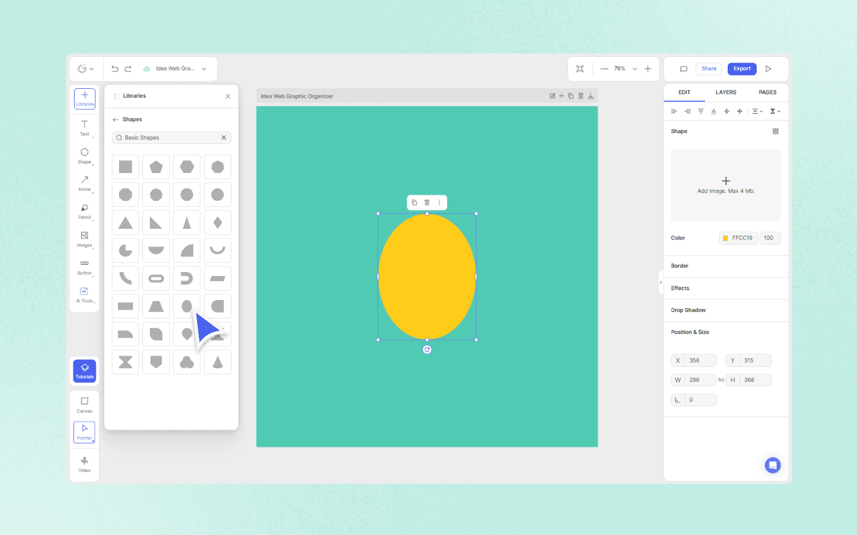Open the Images panel
The width and height of the screenshot is (857, 535).
click(84, 239)
